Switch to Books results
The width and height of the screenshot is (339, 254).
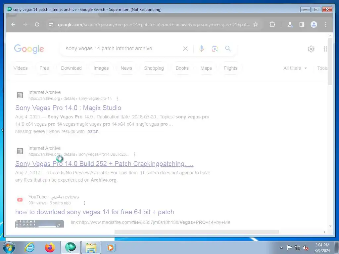pos(182,68)
